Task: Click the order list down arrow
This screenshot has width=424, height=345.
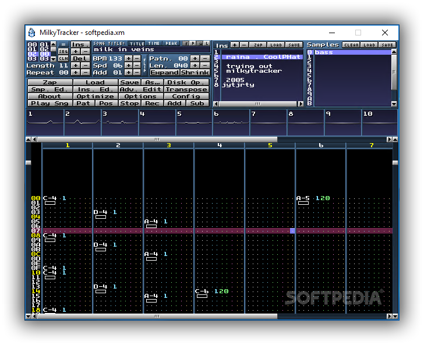Action: [54, 59]
